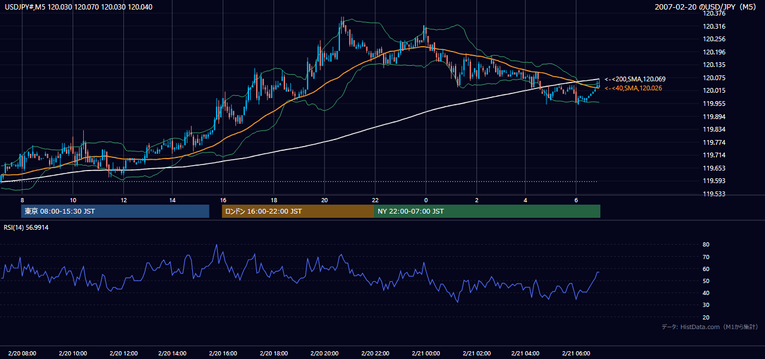Click price axis value 120.075
765x359 pixels.
click(715, 78)
